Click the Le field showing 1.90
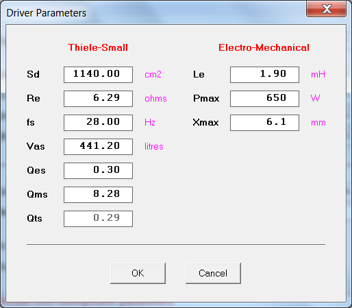The height and width of the screenshot is (308, 352). pyautogui.click(x=264, y=75)
